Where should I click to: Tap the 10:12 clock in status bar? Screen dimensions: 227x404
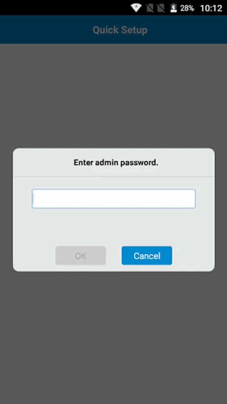(211, 8)
